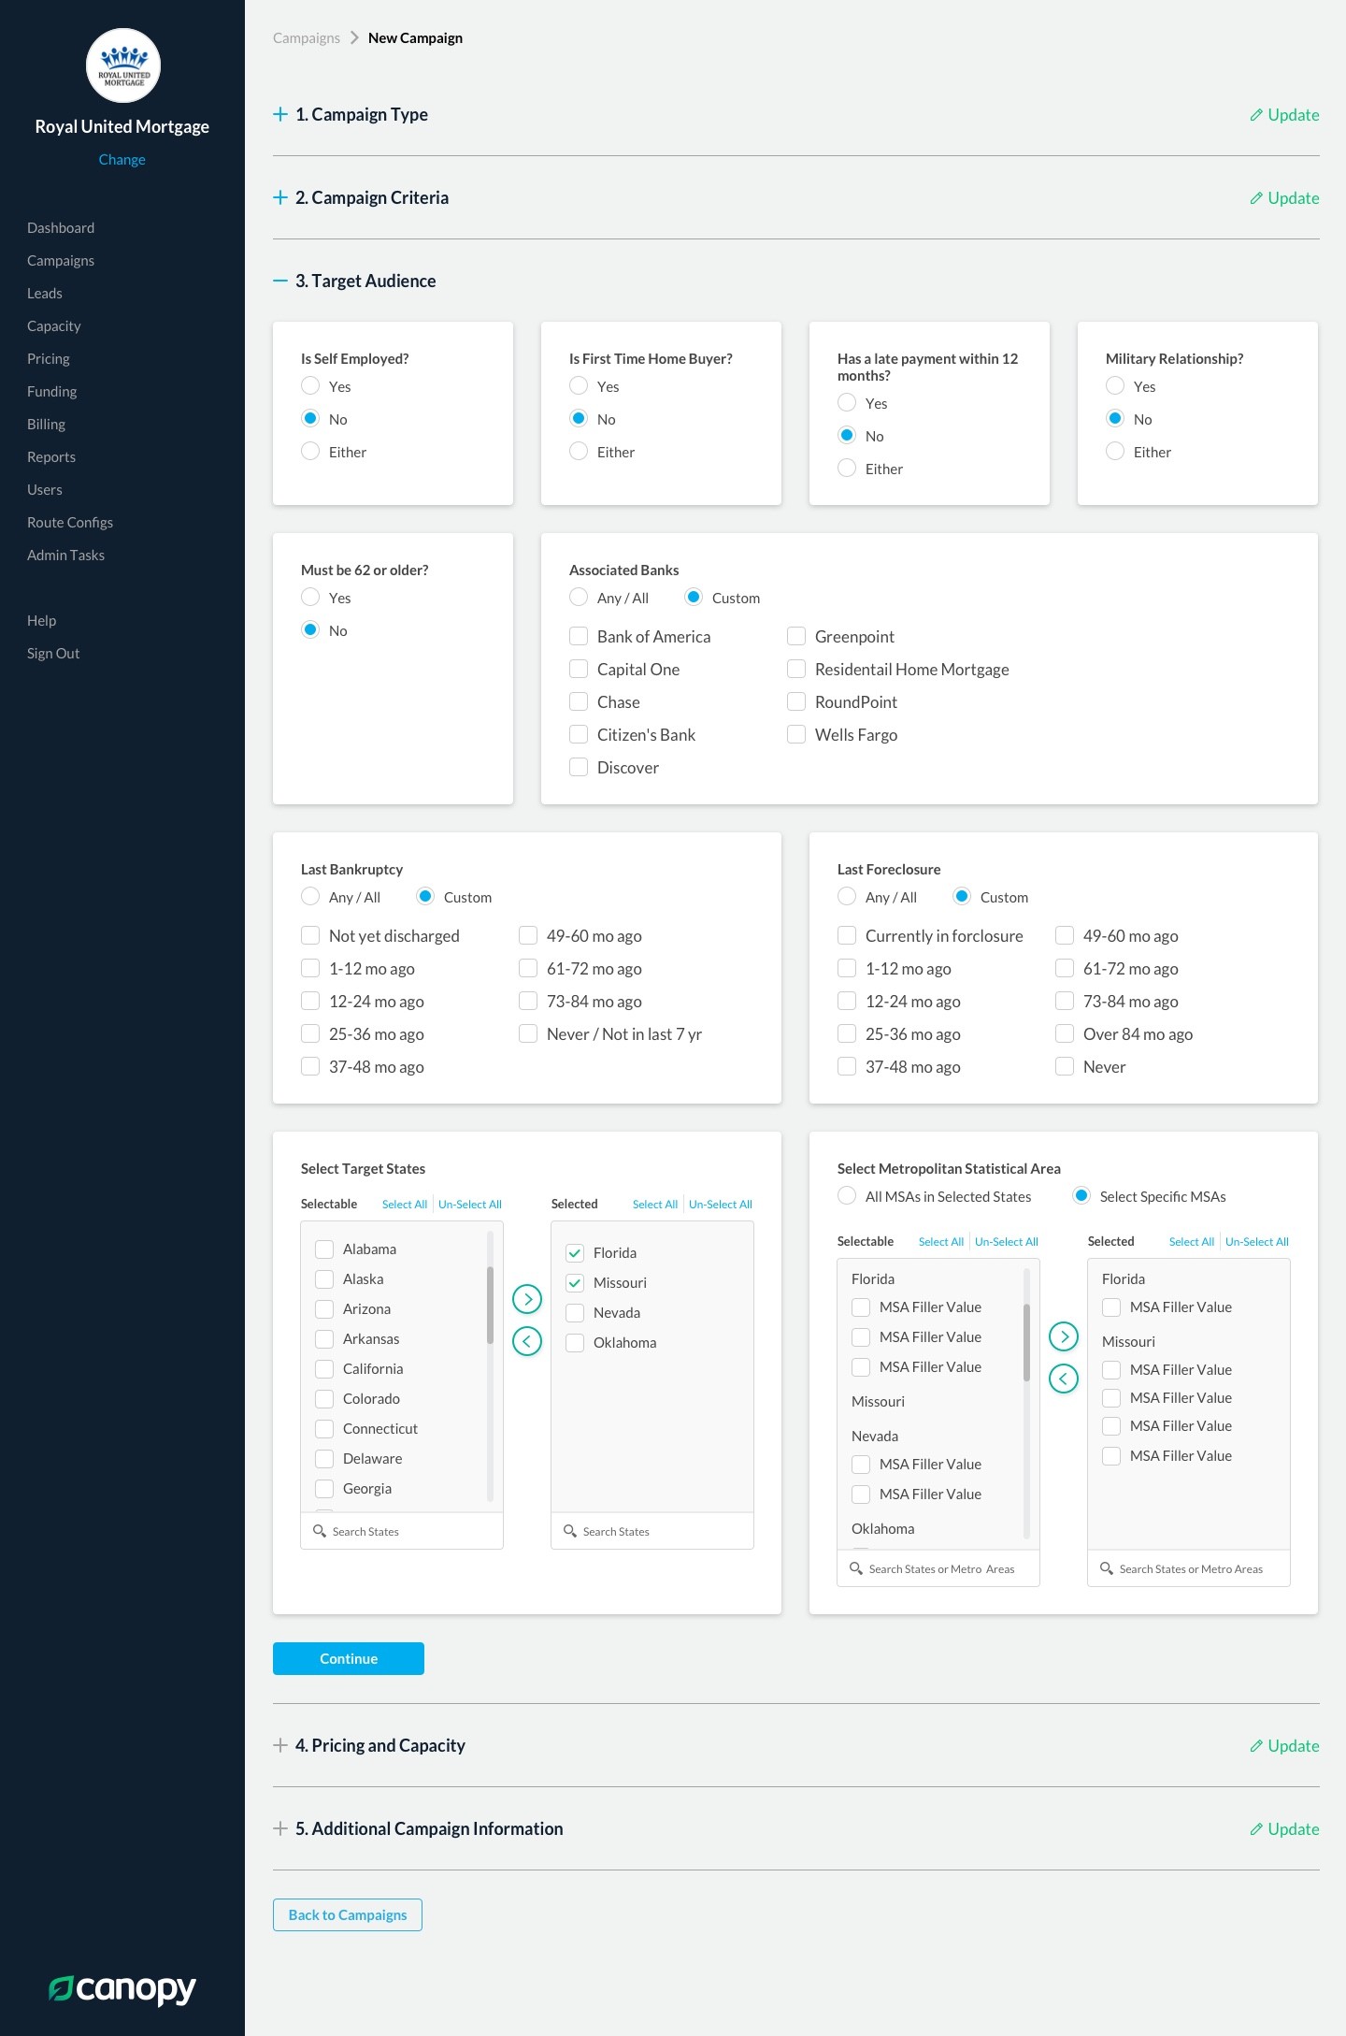Viewport: 1346px width, 2036px height.
Task: Select Yes for Must be 62 or older
Action: (310, 597)
